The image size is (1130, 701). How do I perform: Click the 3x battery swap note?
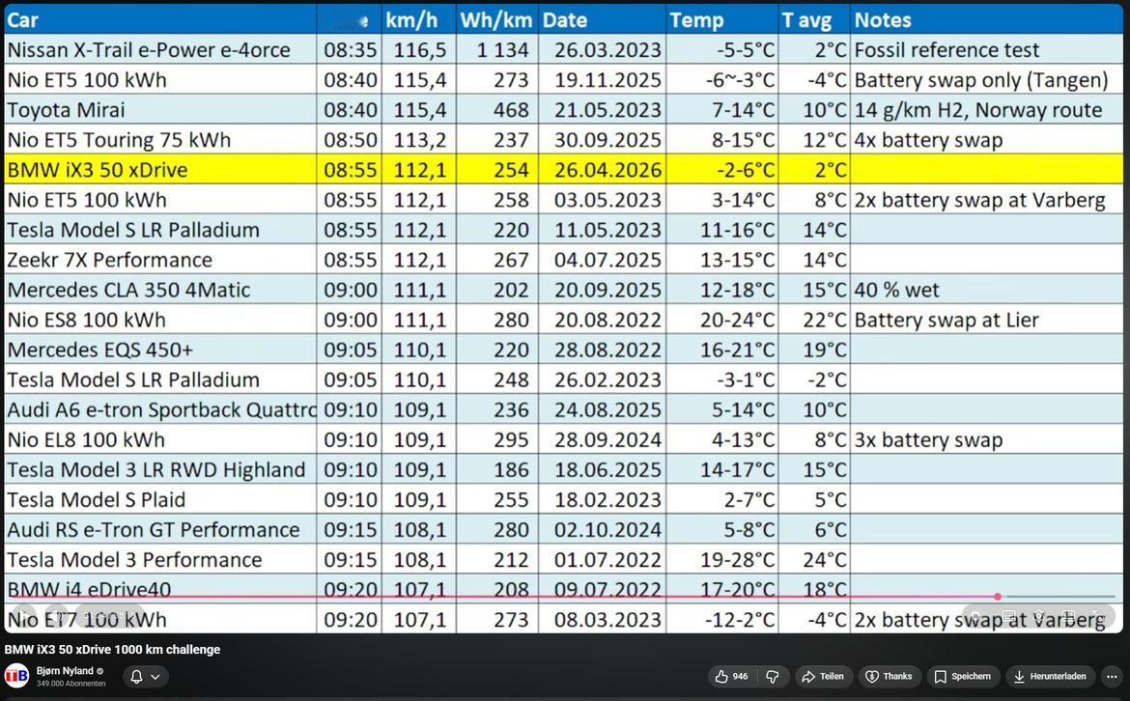coord(928,439)
